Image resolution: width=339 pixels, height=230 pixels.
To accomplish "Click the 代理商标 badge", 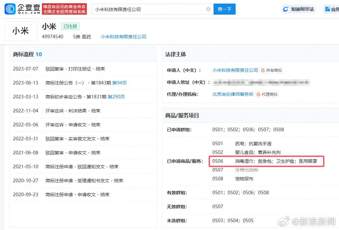I will click(267, 94).
